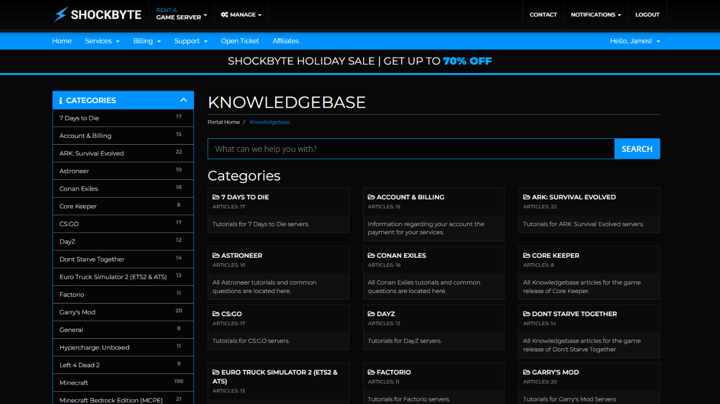Click the Portal Home breadcrumb link
Screen dimensions: 720x404
click(223, 122)
